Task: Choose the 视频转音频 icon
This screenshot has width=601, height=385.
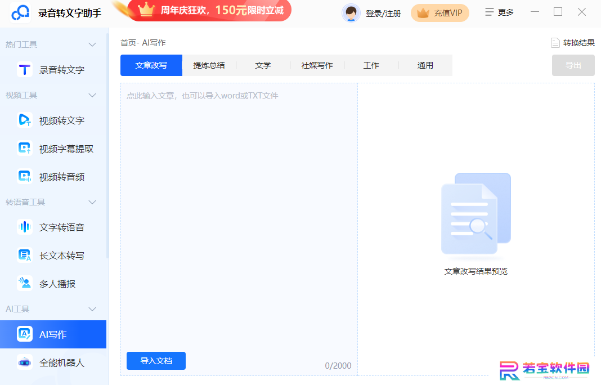Action: tap(25, 177)
